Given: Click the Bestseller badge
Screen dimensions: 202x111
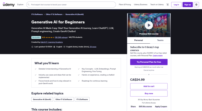Looking at the screenshot, I should click(x=36, y=37).
